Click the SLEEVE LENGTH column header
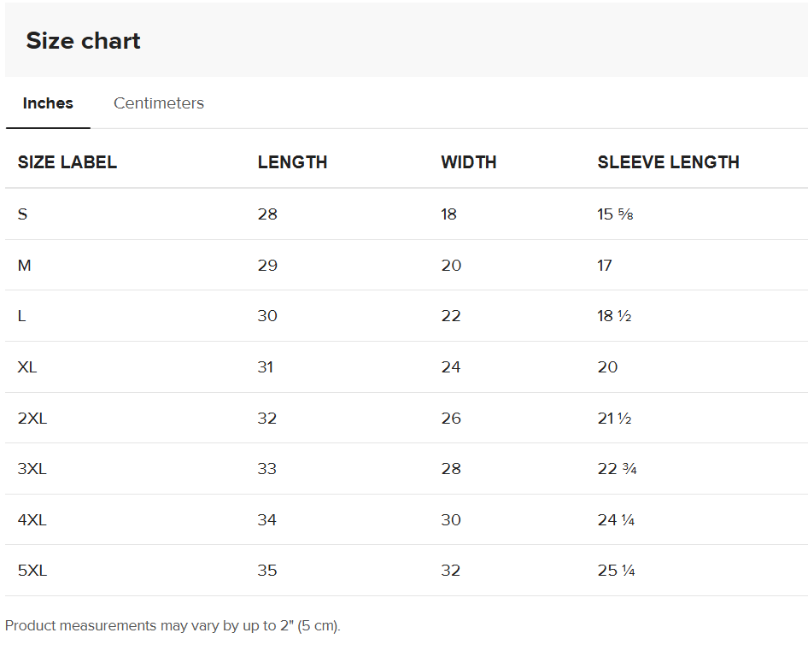The image size is (808, 662). coord(669,162)
